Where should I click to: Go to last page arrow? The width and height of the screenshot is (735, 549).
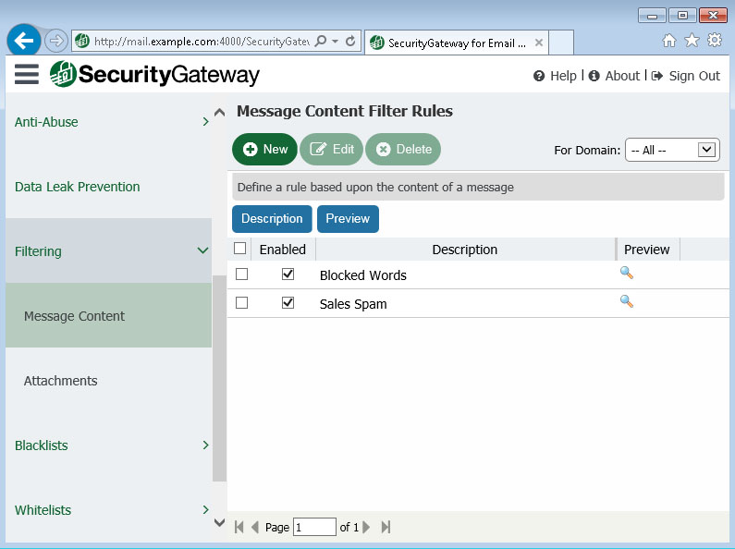point(386,527)
